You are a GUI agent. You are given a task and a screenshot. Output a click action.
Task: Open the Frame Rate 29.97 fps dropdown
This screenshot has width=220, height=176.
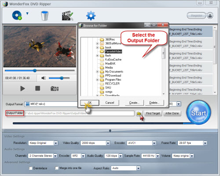click(x=205, y=143)
